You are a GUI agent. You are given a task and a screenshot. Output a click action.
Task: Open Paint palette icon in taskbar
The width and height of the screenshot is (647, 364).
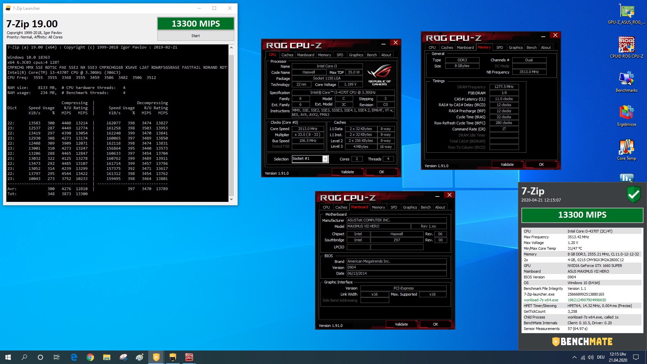point(140,357)
